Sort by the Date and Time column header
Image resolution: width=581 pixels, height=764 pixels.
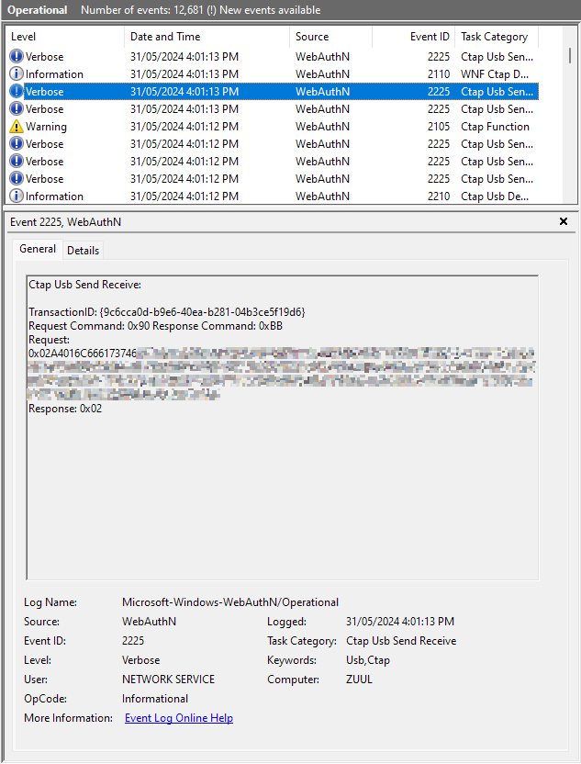click(207, 37)
